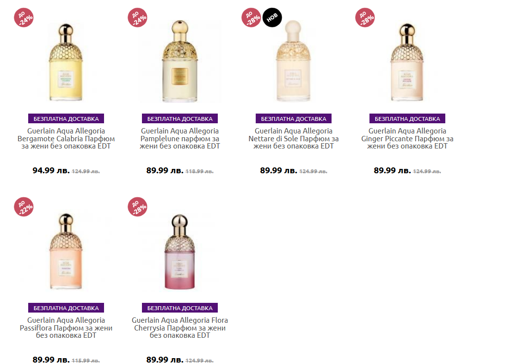
Task: Open Guerlain Aqua Allegoria Flora Cherrysia link
Action: (180, 328)
